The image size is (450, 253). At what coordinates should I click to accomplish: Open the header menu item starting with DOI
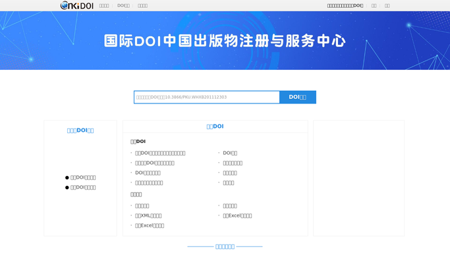click(123, 6)
